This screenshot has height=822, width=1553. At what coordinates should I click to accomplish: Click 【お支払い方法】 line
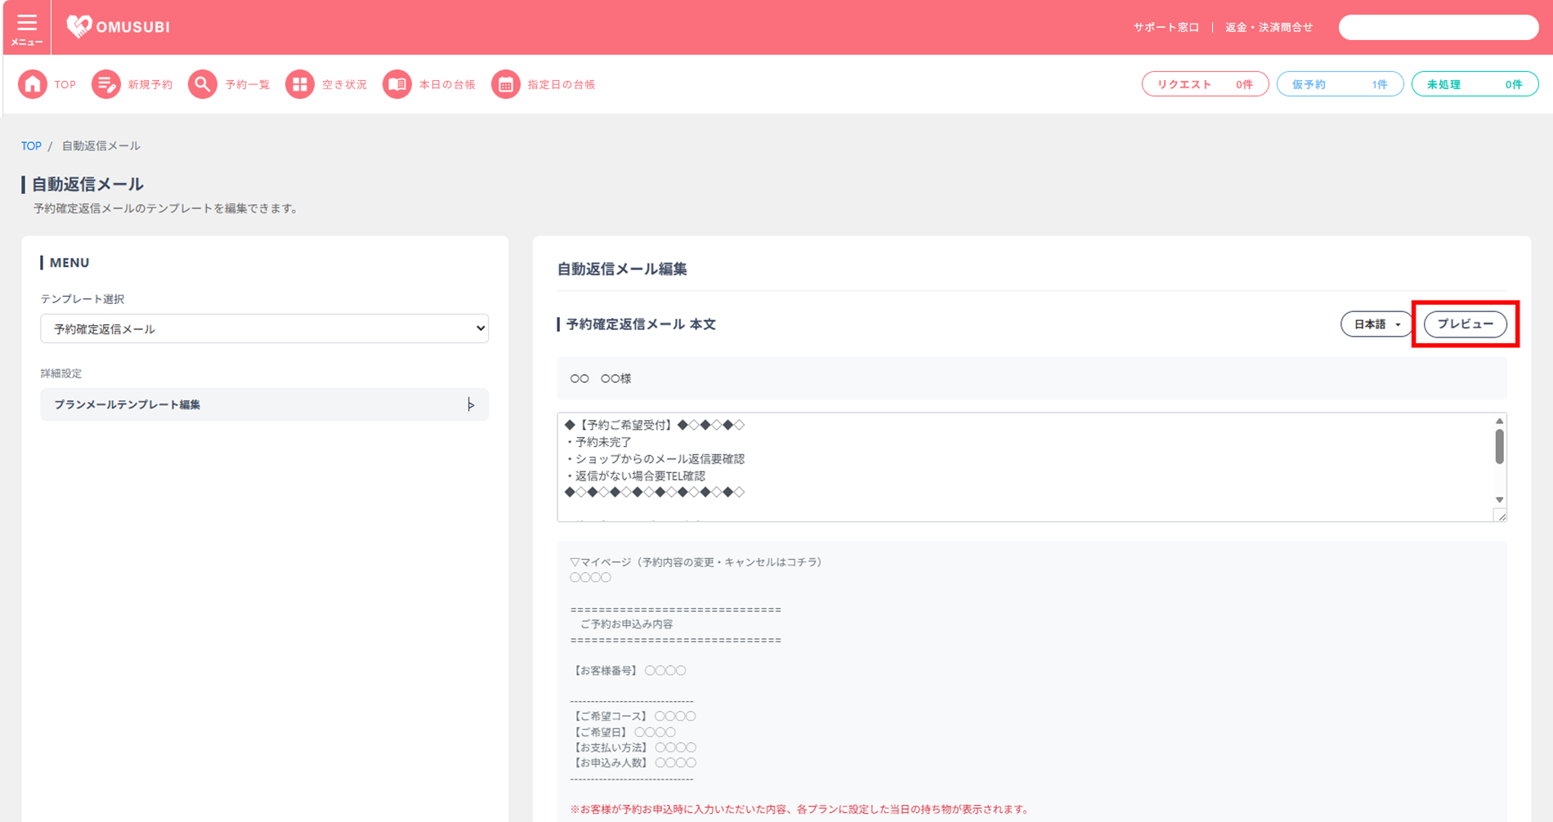633,748
